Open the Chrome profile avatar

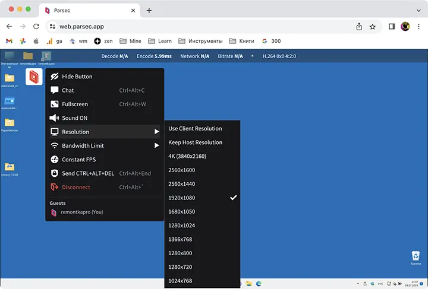(x=405, y=27)
